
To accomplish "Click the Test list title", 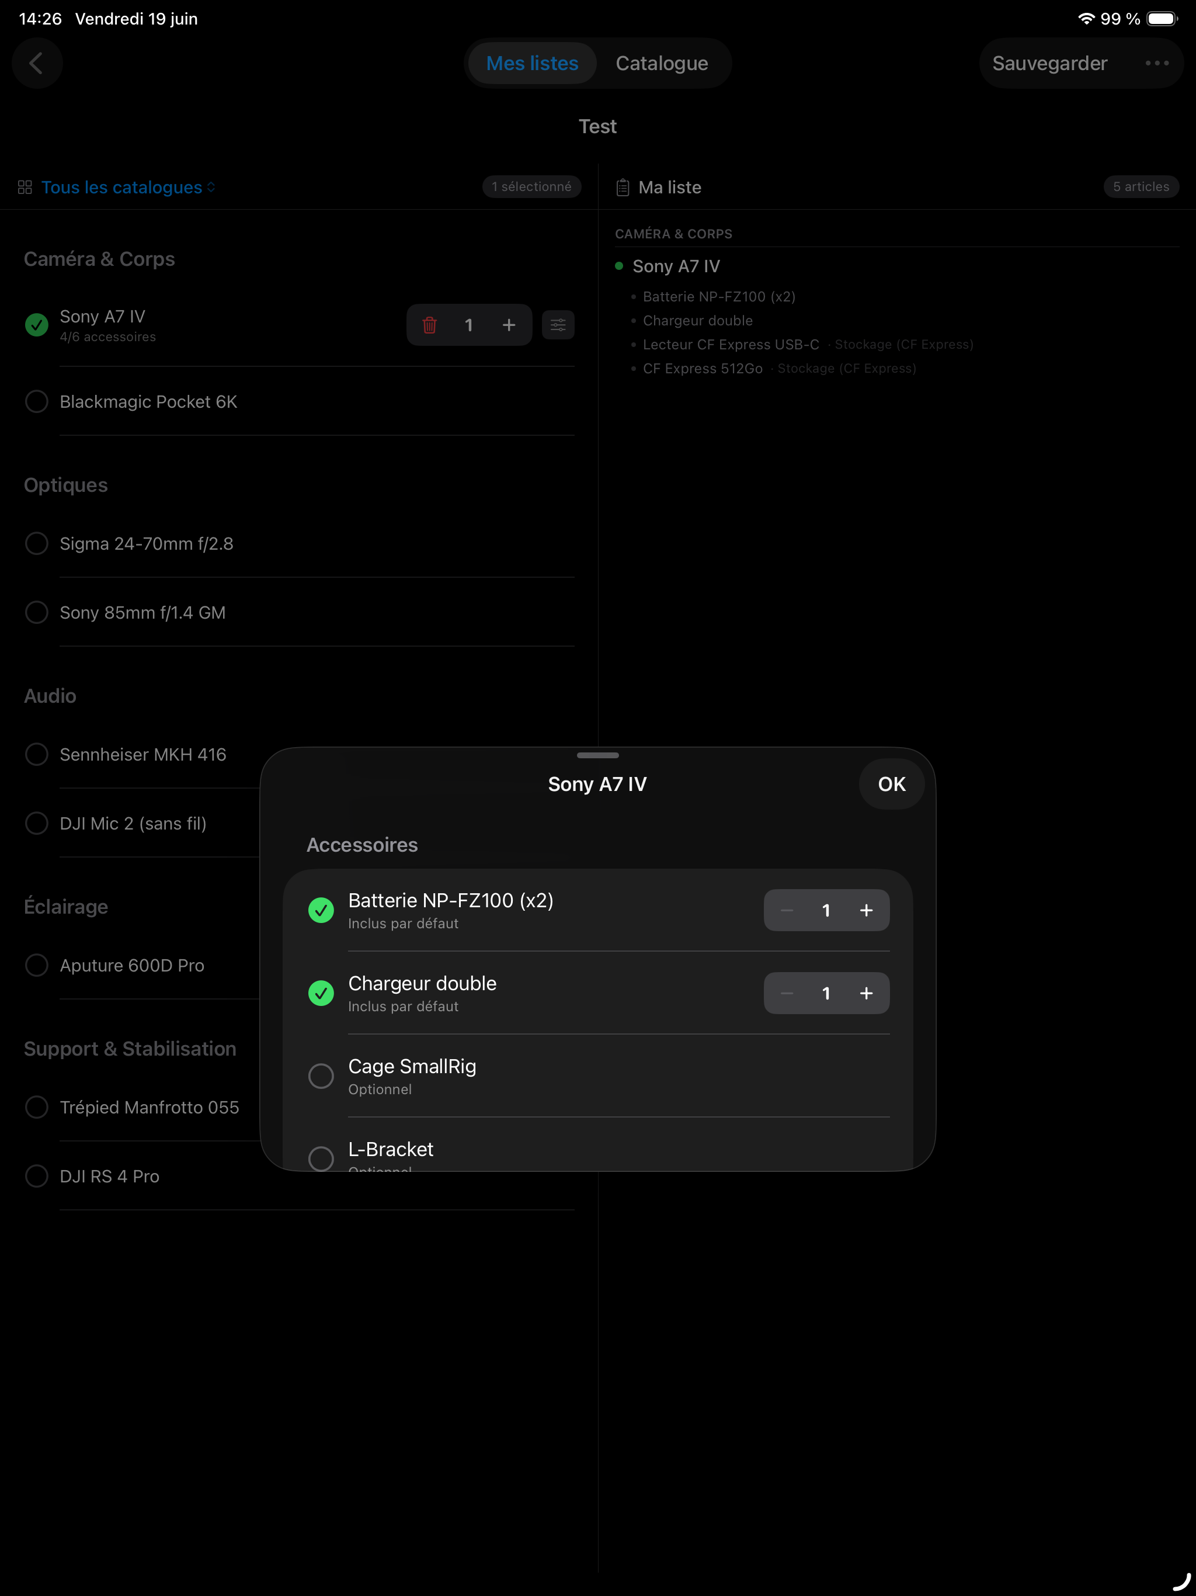I will [x=598, y=127].
